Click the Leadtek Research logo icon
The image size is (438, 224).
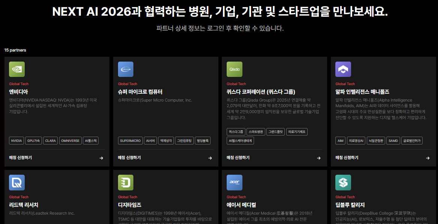[17, 183]
